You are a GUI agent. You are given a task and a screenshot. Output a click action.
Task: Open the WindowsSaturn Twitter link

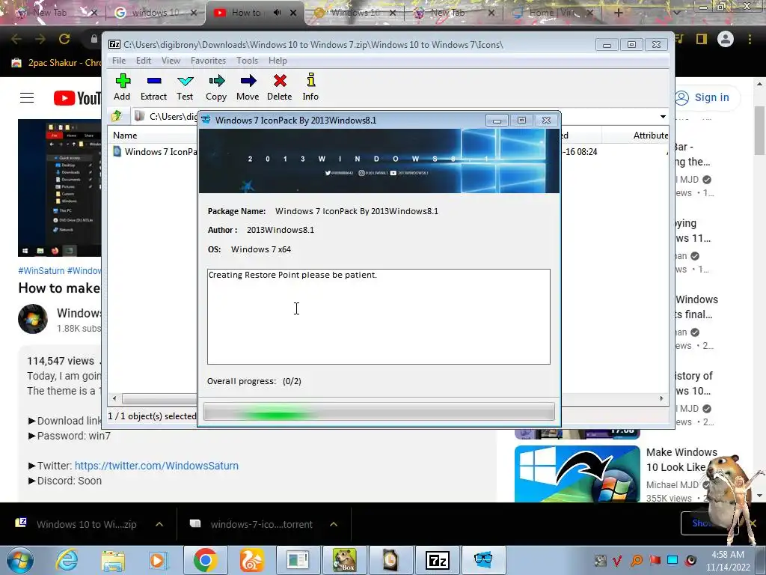(x=156, y=466)
